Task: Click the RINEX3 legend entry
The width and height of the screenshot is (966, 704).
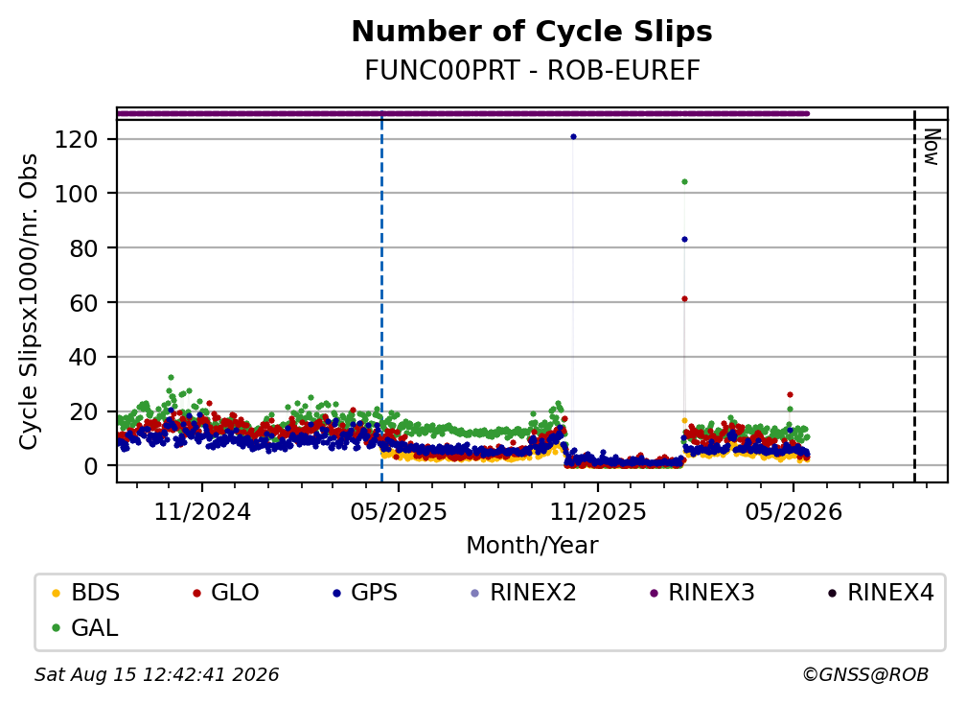Action: pyautogui.click(x=701, y=593)
